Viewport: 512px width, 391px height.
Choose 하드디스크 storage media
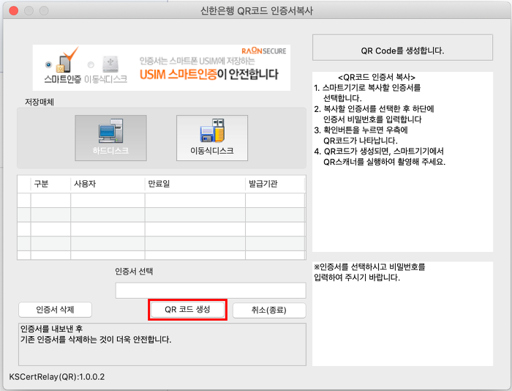pos(110,138)
